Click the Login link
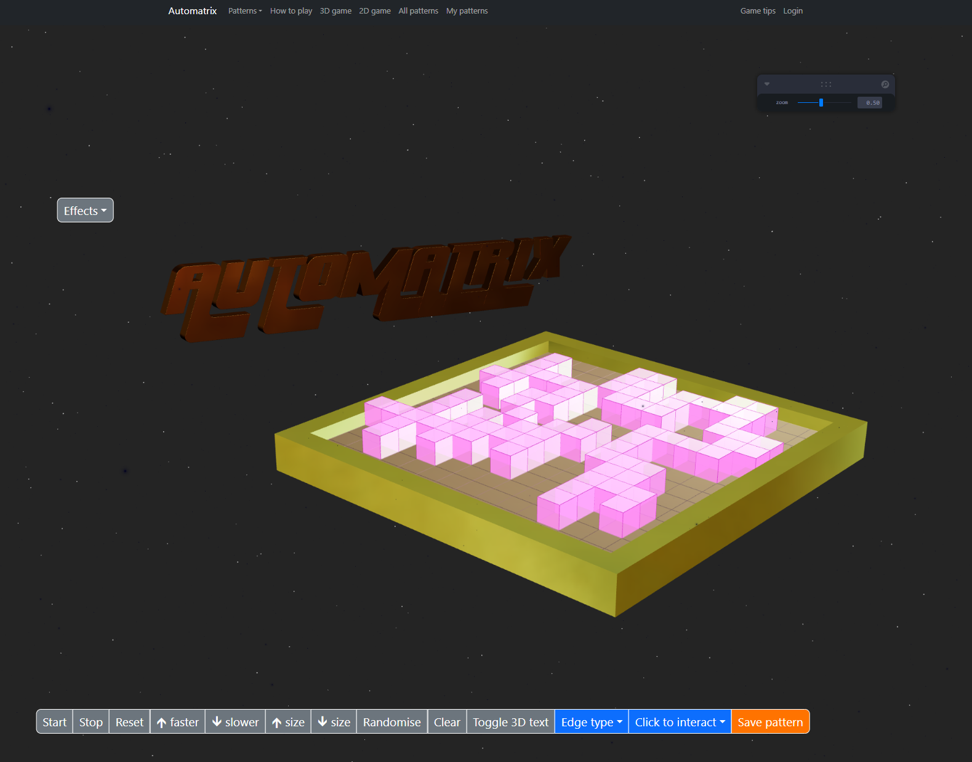 (x=793, y=11)
